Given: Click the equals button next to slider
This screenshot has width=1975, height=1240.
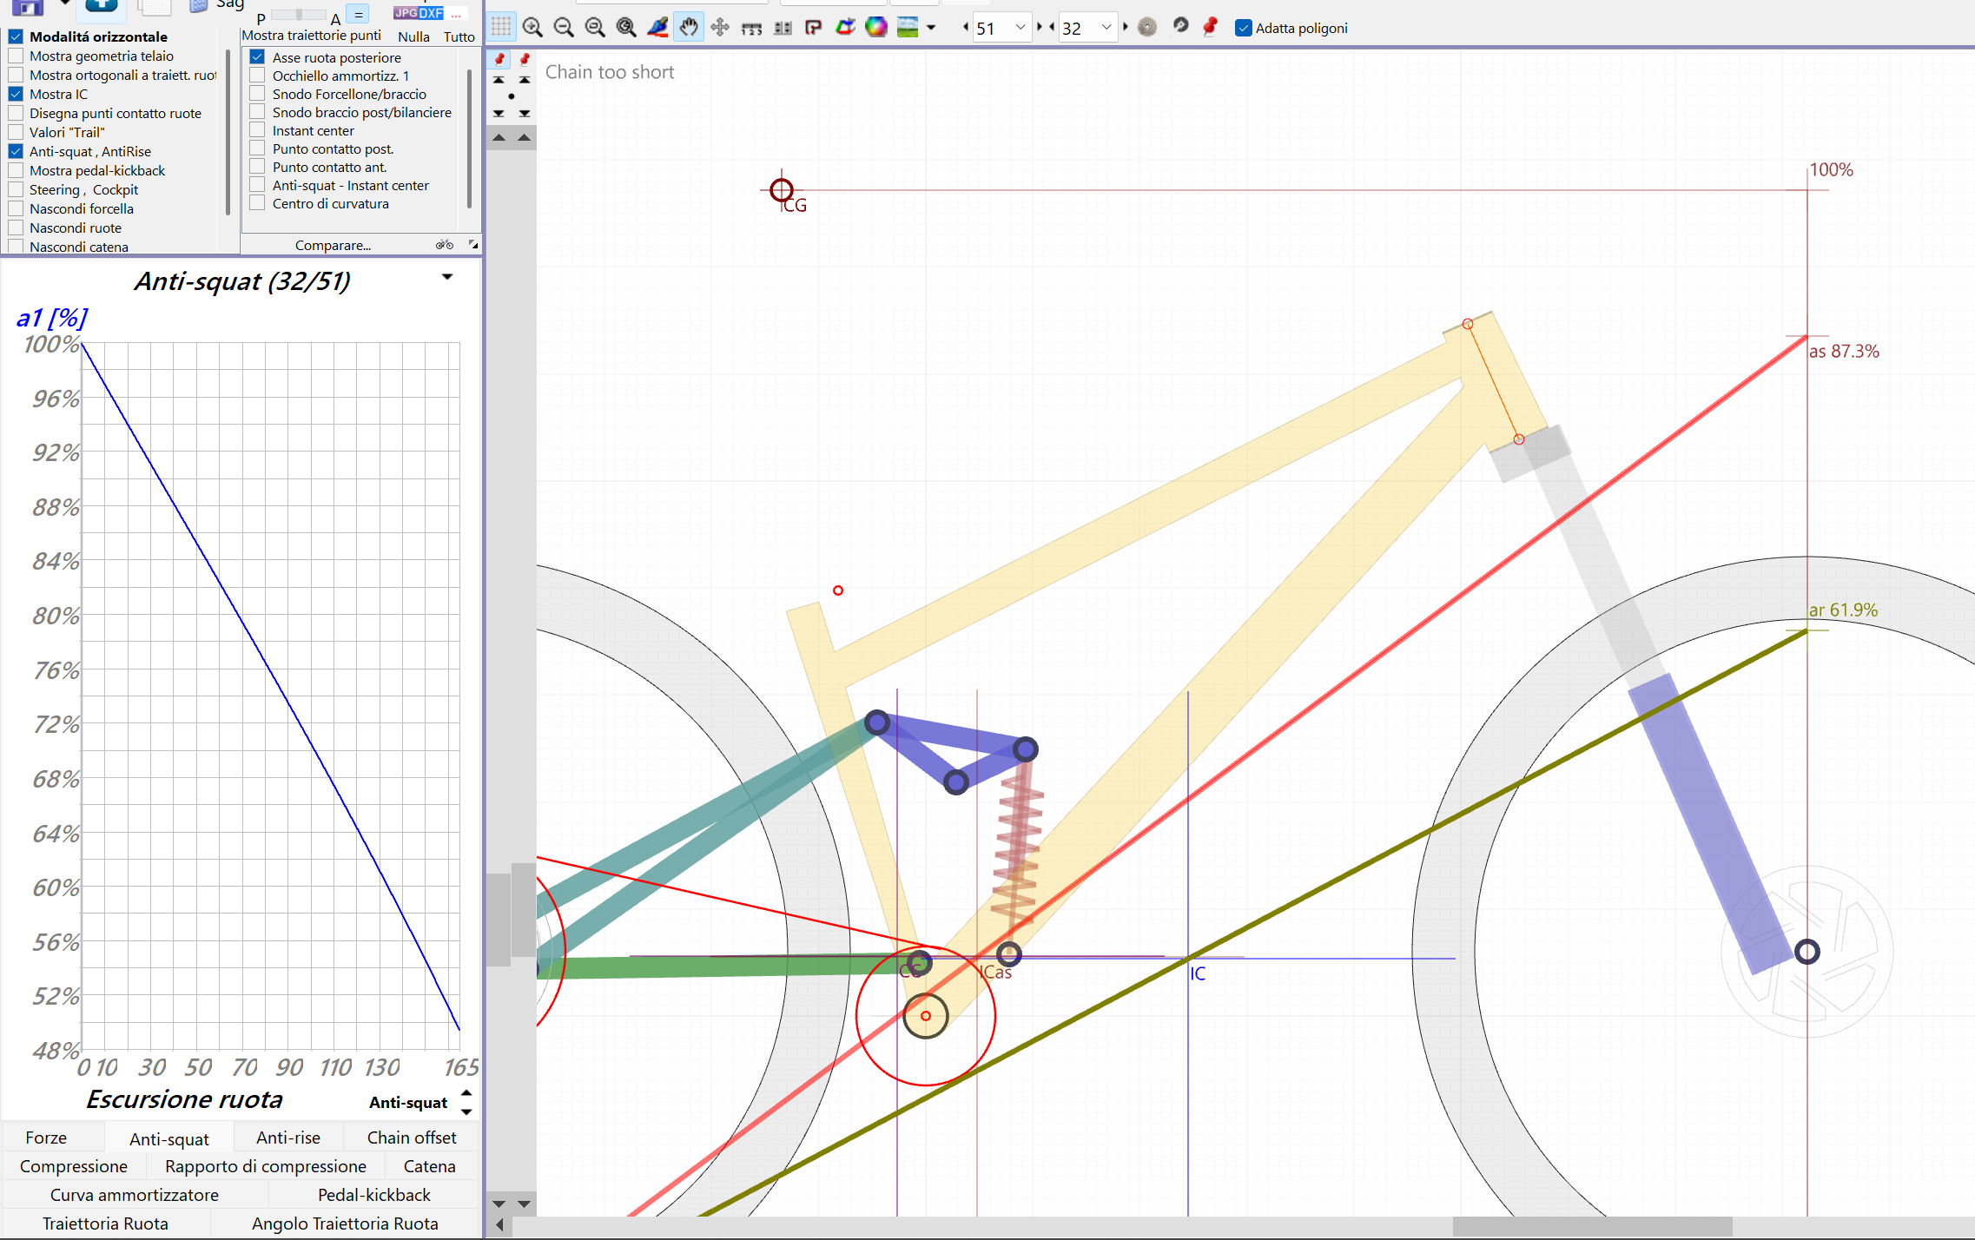Looking at the screenshot, I should click(358, 15).
